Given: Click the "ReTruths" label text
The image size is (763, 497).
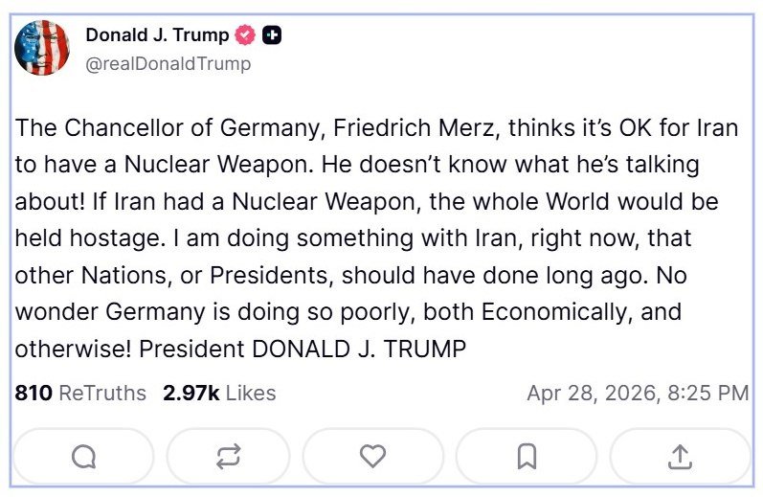Looking at the screenshot, I should [x=102, y=394].
